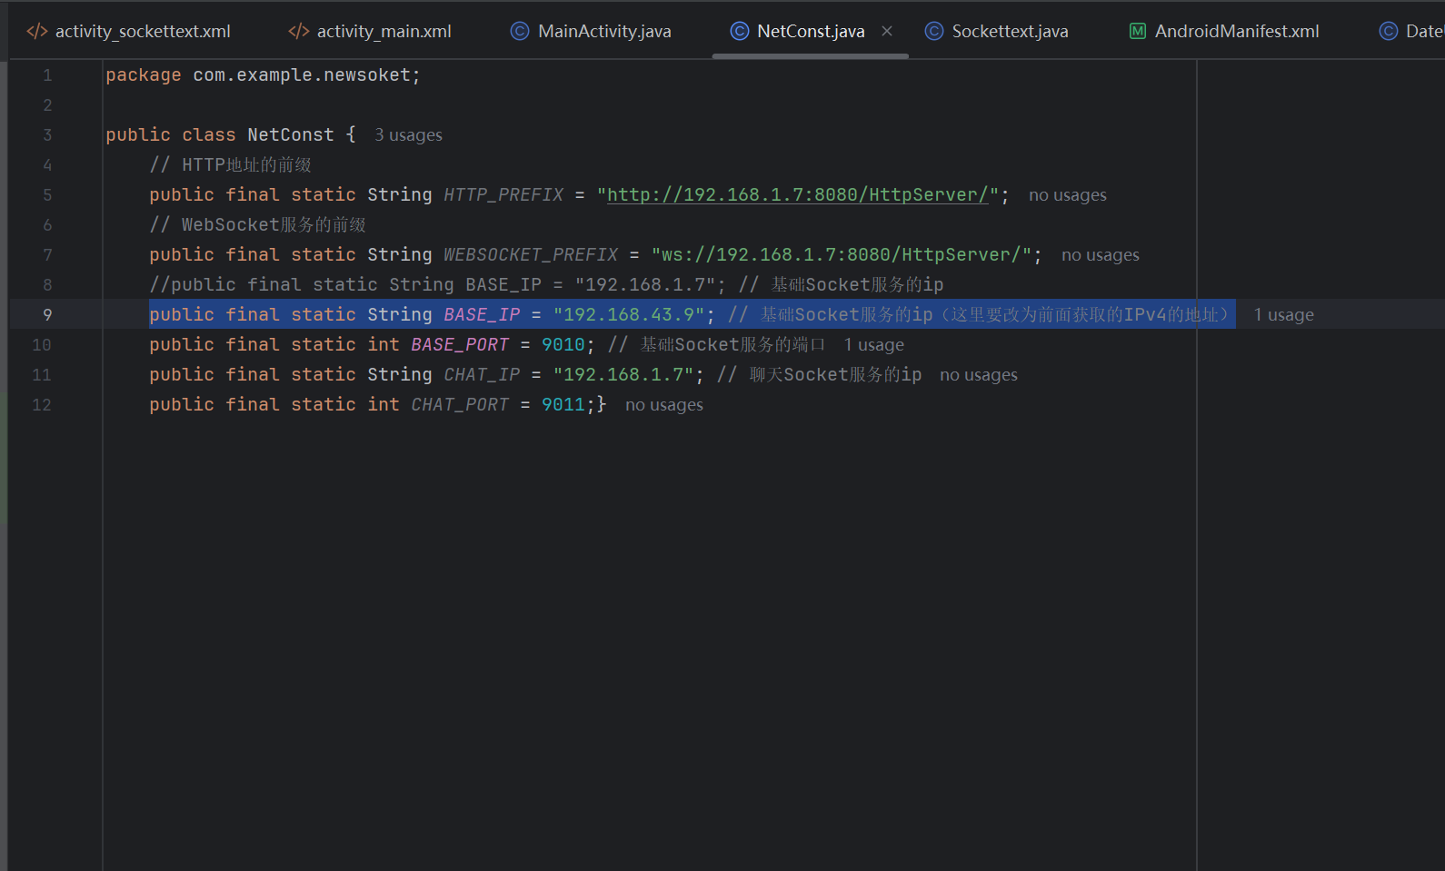Click line number 9 in the gutter

click(x=47, y=315)
